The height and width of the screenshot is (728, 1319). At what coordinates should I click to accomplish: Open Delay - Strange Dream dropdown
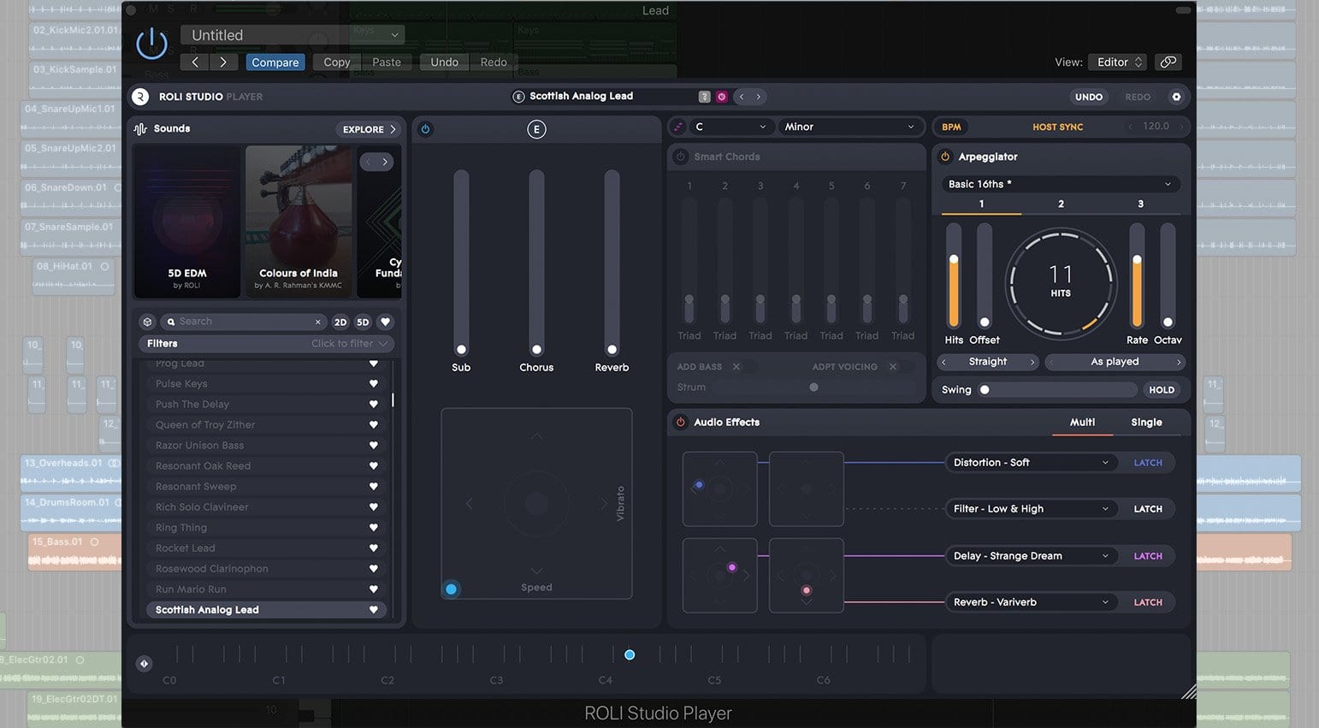pos(1032,556)
